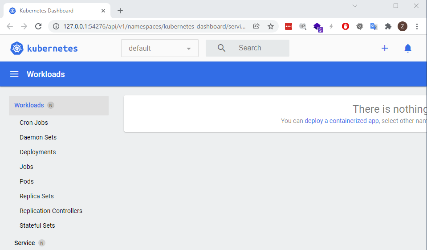This screenshot has width=427, height=250.
Task: Maximize the Chrome window
Action: pos(396,6)
